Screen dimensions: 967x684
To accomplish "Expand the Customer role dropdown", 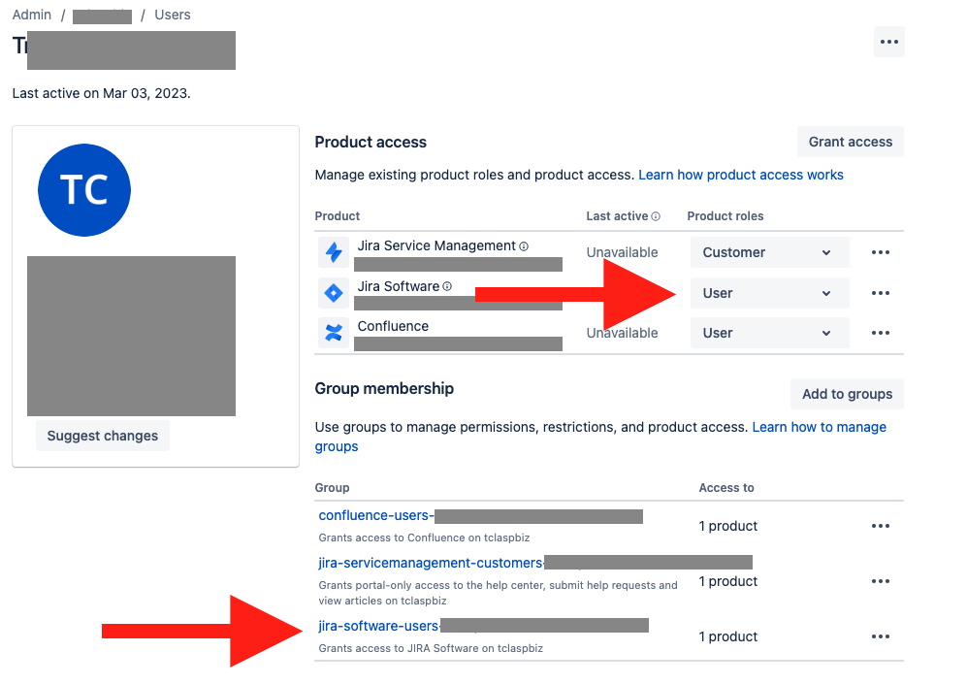I will pos(770,252).
